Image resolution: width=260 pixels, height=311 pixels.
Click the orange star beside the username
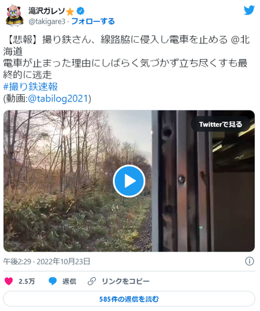click(x=70, y=12)
